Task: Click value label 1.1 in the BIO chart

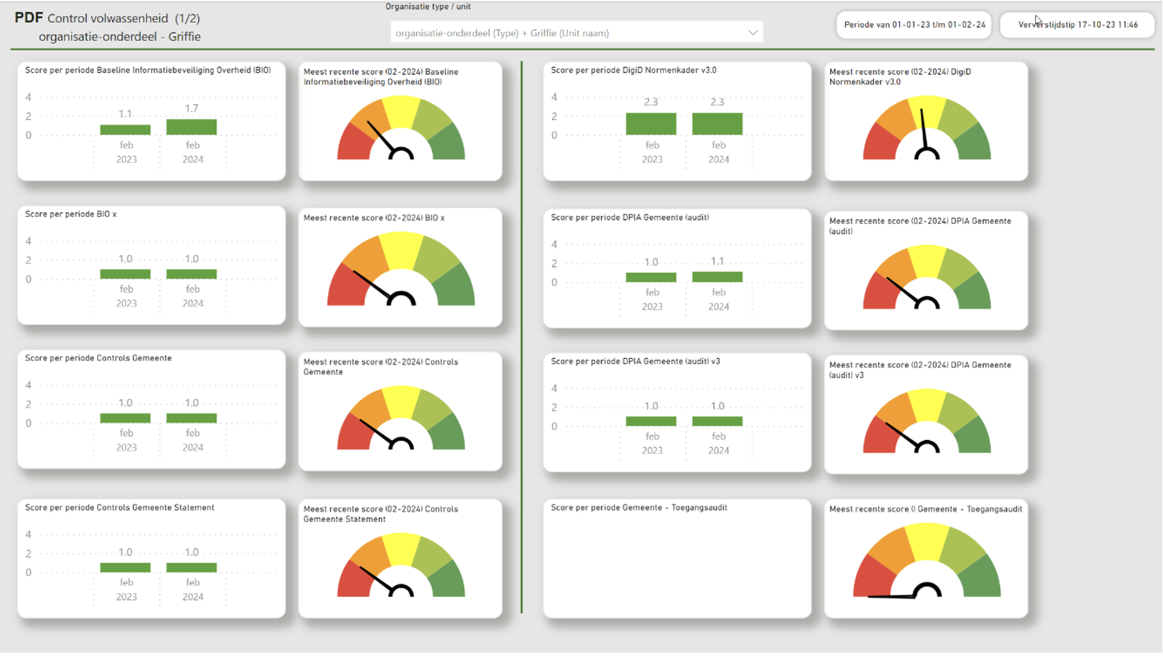Action: 125,114
